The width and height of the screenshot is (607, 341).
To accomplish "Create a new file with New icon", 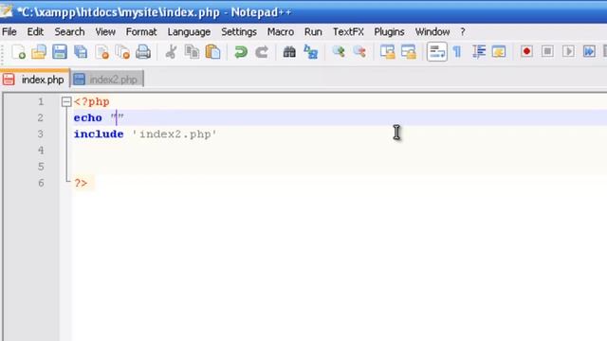I will 18,52.
